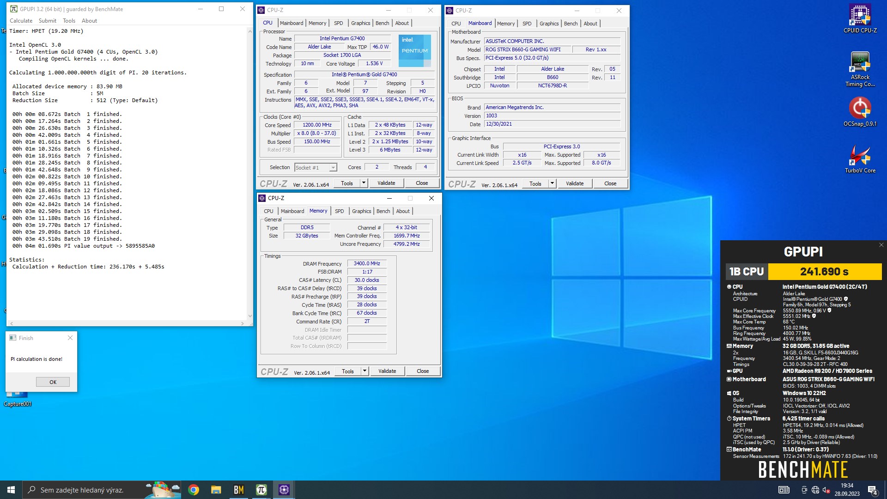Expand Socket #1 selection dropdown
This screenshot has width=887, height=499.
pos(333,168)
